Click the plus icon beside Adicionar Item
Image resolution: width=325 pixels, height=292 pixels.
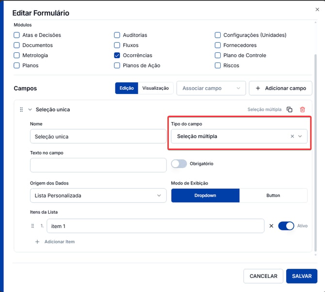pos(37,242)
